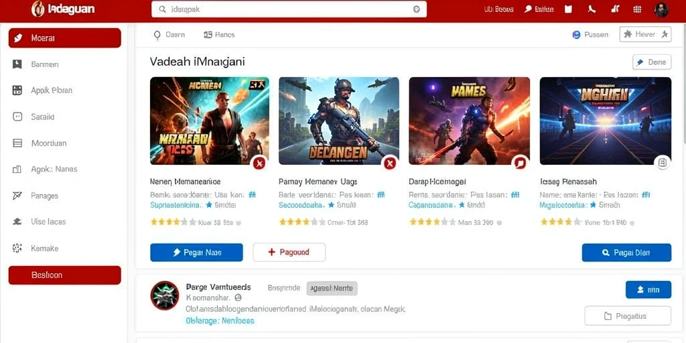686x343 pixels.
Task: Open the soldier game thumbnail 'Delangen'
Action: tap(338, 121)
